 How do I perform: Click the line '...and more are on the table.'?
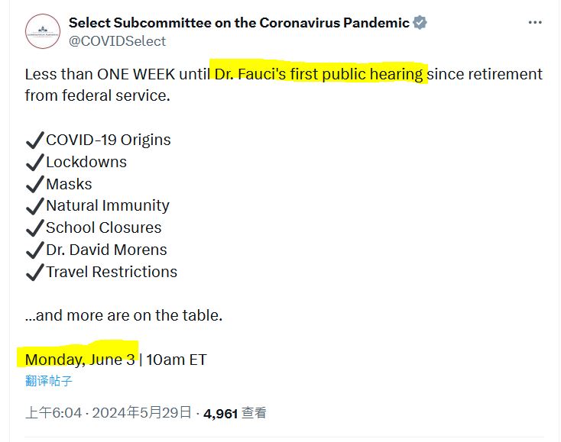click(124, 315)
